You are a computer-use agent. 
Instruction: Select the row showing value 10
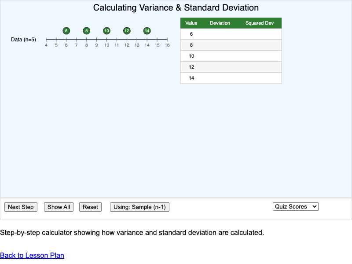(x=231, y=56)
